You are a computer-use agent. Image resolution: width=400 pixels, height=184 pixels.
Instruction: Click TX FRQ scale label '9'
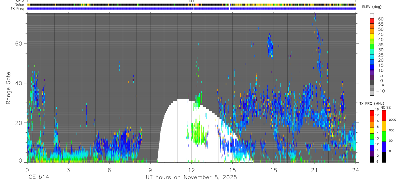point(377,161)
